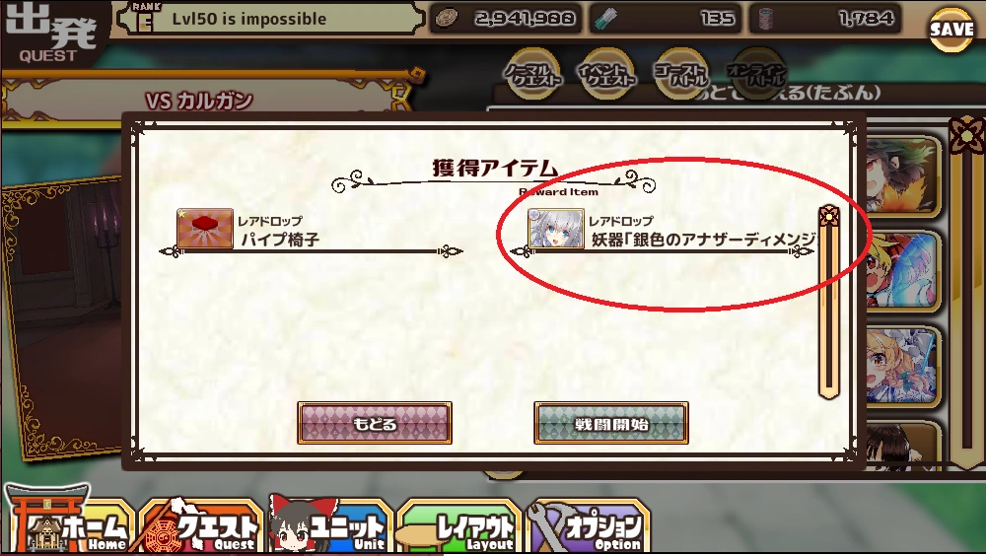Select the イベントクエスト round tab
Image resolution: width=986 pixels, height=556 pixels.
(x=607, y=74)
